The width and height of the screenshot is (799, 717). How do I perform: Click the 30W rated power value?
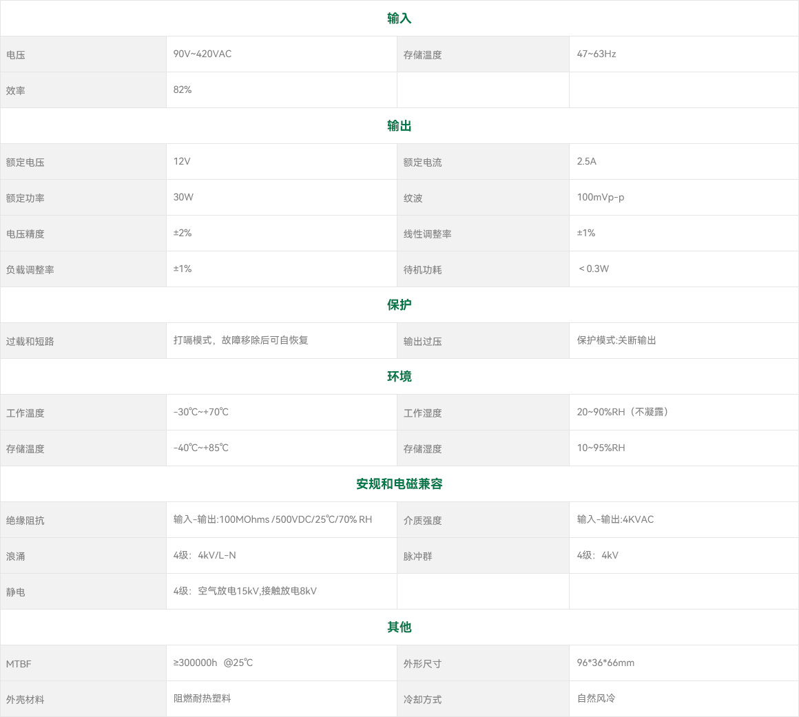pos(183,197)
